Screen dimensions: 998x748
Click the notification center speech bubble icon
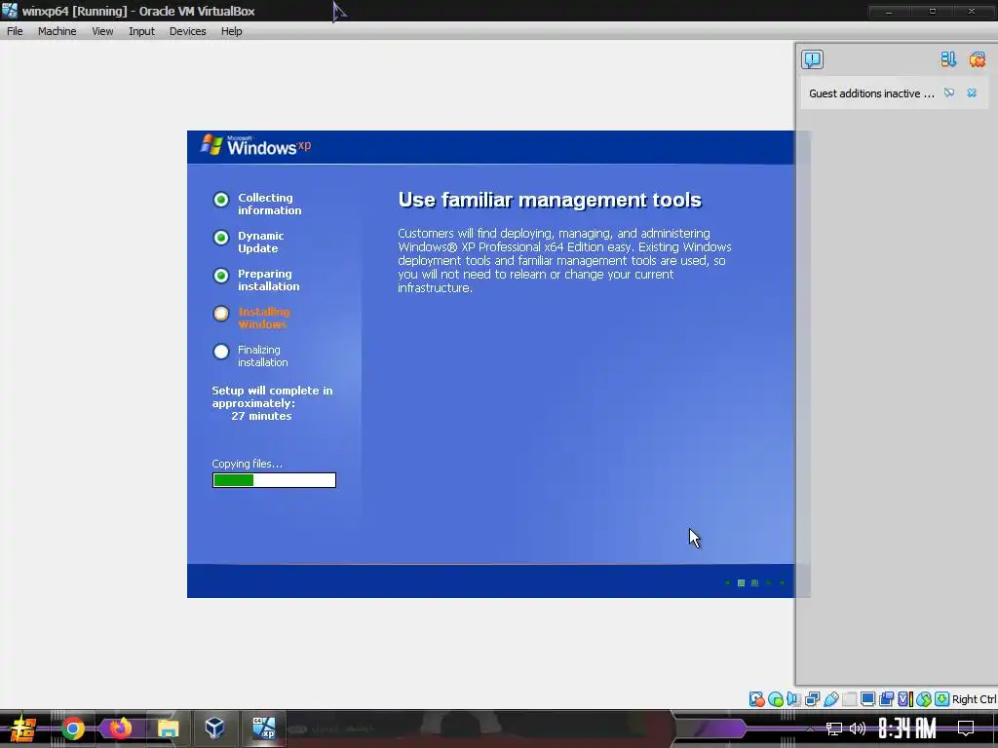click(812, 59)
